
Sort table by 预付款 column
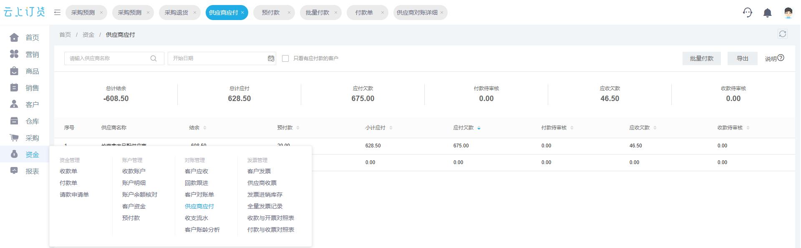tap(298, 128)
